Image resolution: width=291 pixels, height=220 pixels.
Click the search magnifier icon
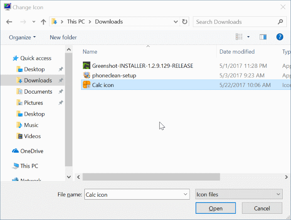[x=281, y=22]
